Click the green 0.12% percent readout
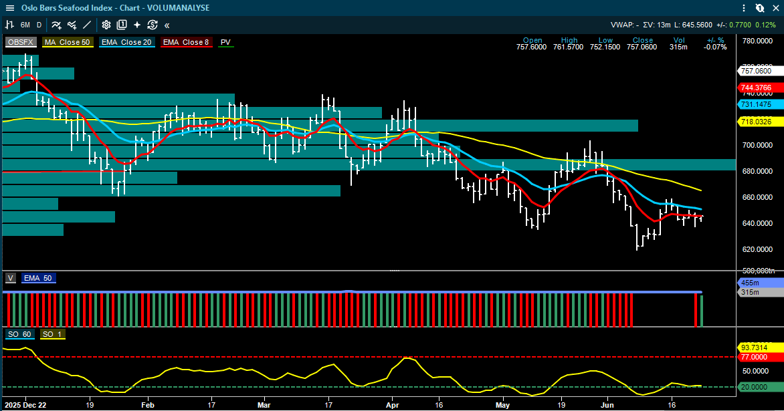 click(765, 25)
